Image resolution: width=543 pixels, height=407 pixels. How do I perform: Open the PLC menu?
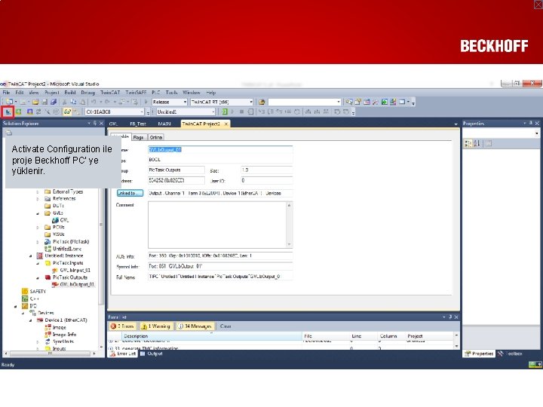[x=156, y=93]
